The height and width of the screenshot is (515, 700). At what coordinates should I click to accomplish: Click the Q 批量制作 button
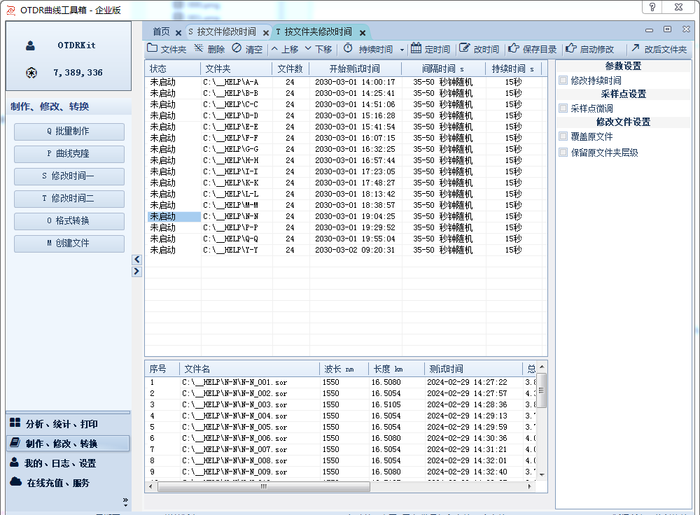coord(69,132)
